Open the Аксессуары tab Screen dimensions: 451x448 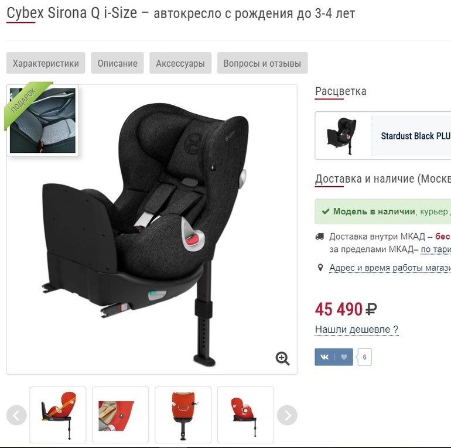(x=180, y=63)
